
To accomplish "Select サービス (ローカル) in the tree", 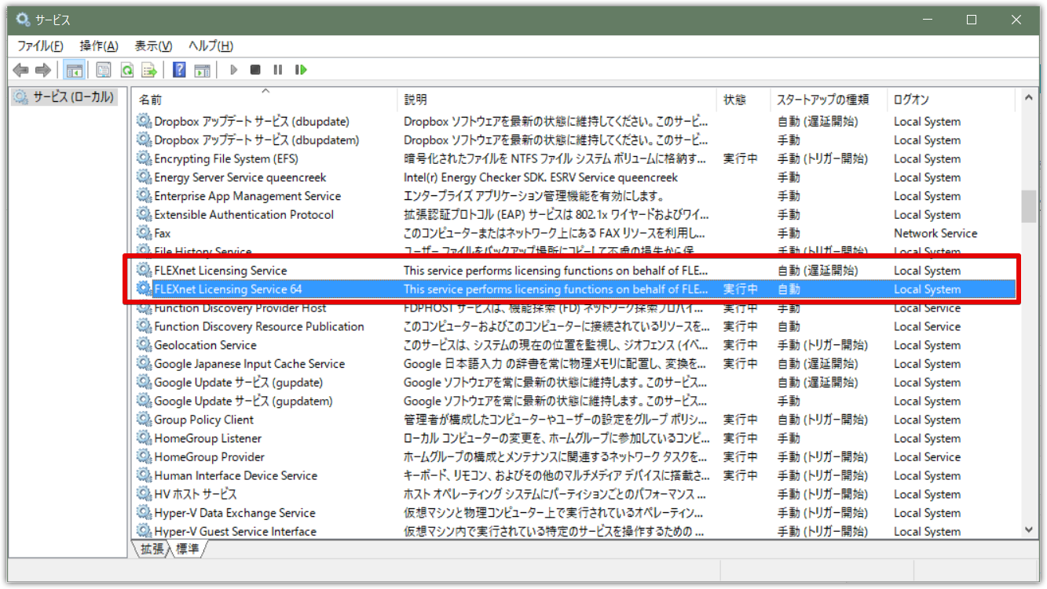I will (65, 98).
